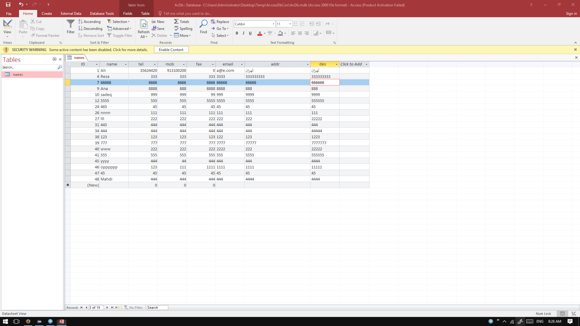Apply the red font color
Screen dimensions: 580x326
tap(260, 33)
